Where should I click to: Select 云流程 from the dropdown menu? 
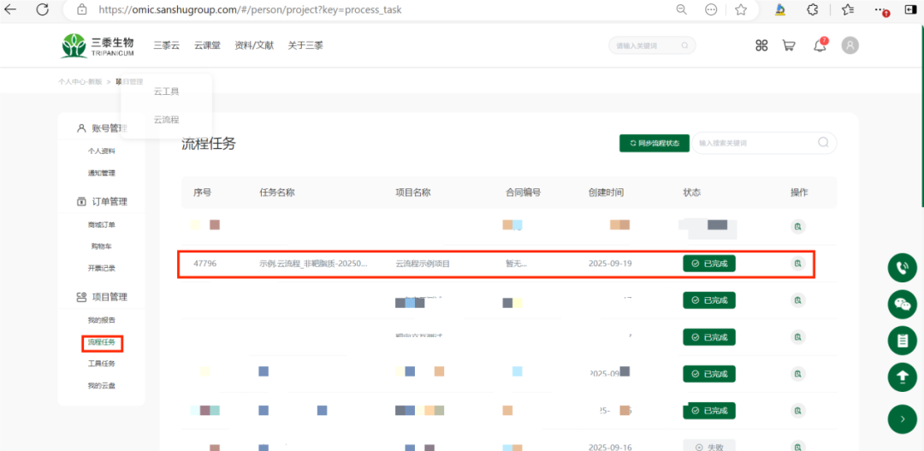click(x=166, y=120)
